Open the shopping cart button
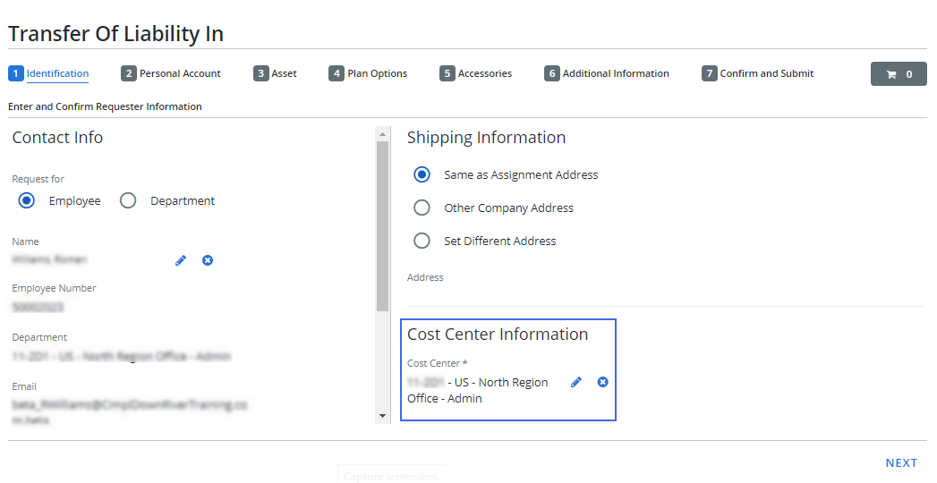937x483 pixels. pos(899,74)
